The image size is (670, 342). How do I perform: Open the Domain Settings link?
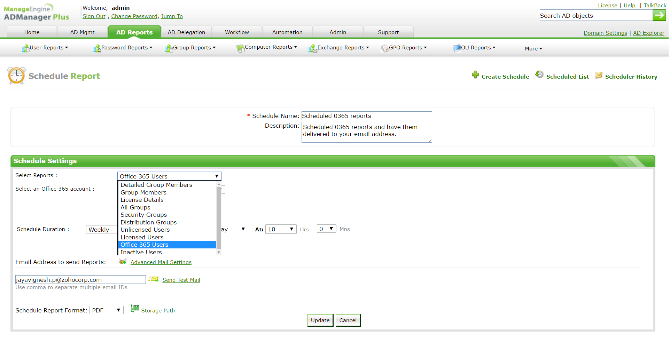605,33
